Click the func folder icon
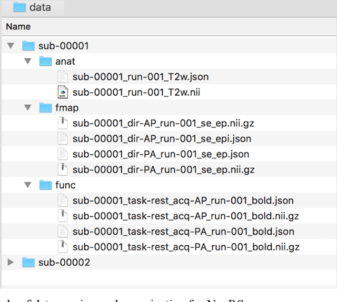This screenshot has height=302, width=337. point(46,185)
